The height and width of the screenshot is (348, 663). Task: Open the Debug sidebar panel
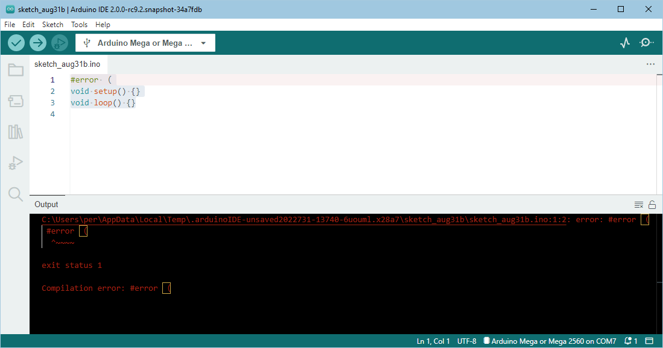click(x=16, y=163)
